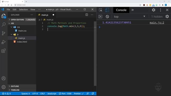Image resolution: width=171 pixels, height=96 pixels.
Task: Clear the console
Action: coord(107,17)
